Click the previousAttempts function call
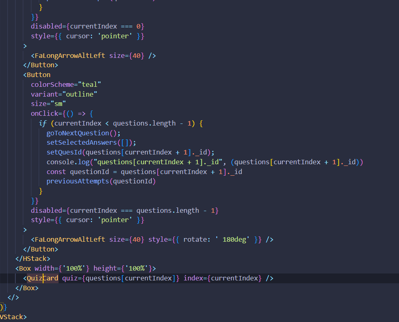Screen dimensions: 399x322 pos(77,181)
